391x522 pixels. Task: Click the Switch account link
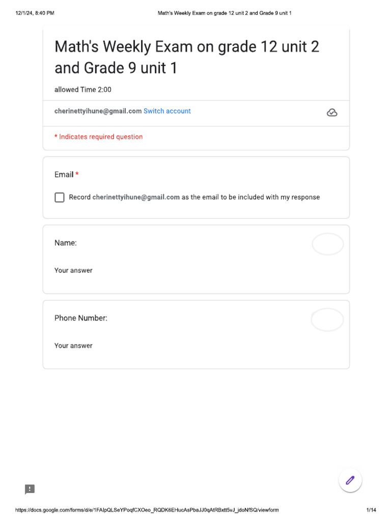point(167,111)
